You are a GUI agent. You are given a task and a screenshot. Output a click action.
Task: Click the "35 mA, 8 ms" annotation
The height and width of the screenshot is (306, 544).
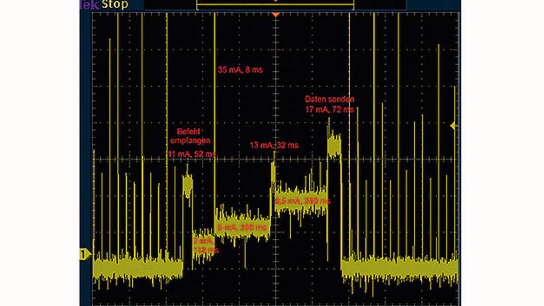(240, 70)
